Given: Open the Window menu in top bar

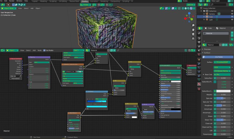Looking at the screenshot, I should pyautogui.click(x=19, y=1).
